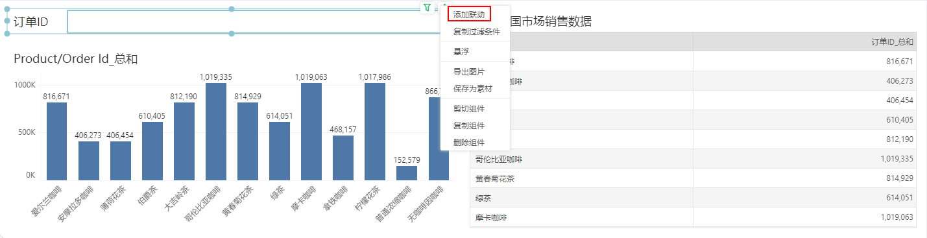Screen dimensions: 927x238
Task: Select 悬浮 in the context menu
Action: [x=461, y=51]
